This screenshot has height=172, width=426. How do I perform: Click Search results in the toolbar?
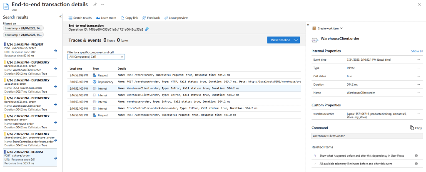click(x=80, y=18)
